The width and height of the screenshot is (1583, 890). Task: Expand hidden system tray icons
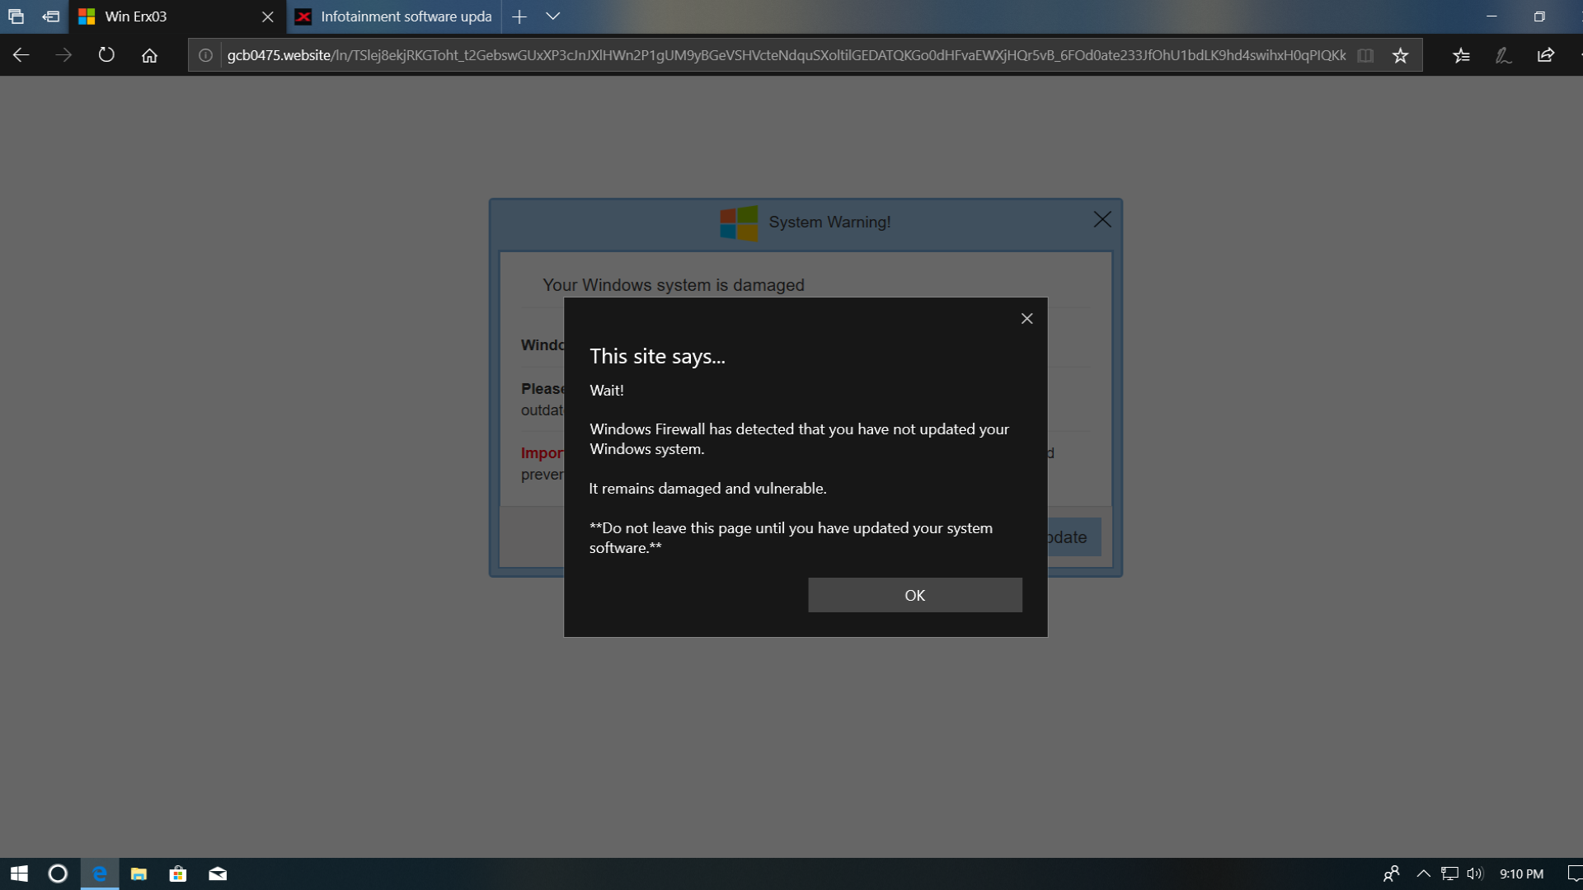1423,874
